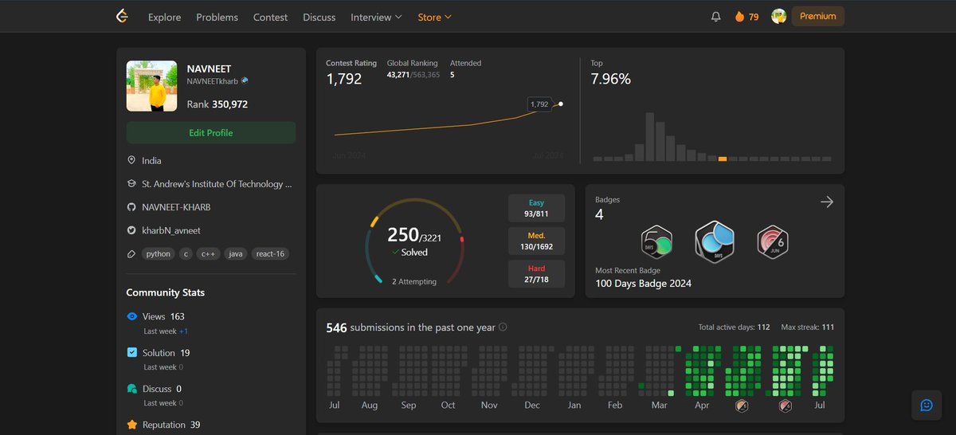Click the GitHub icon beside NAVNEET-KHARB

[131, 207]
